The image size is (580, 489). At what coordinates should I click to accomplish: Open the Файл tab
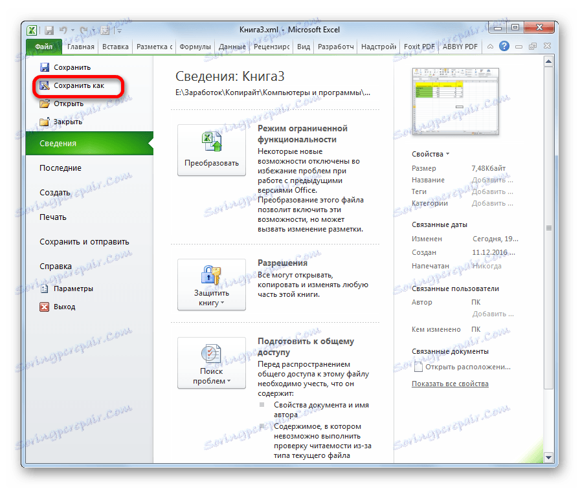[43, 47]
